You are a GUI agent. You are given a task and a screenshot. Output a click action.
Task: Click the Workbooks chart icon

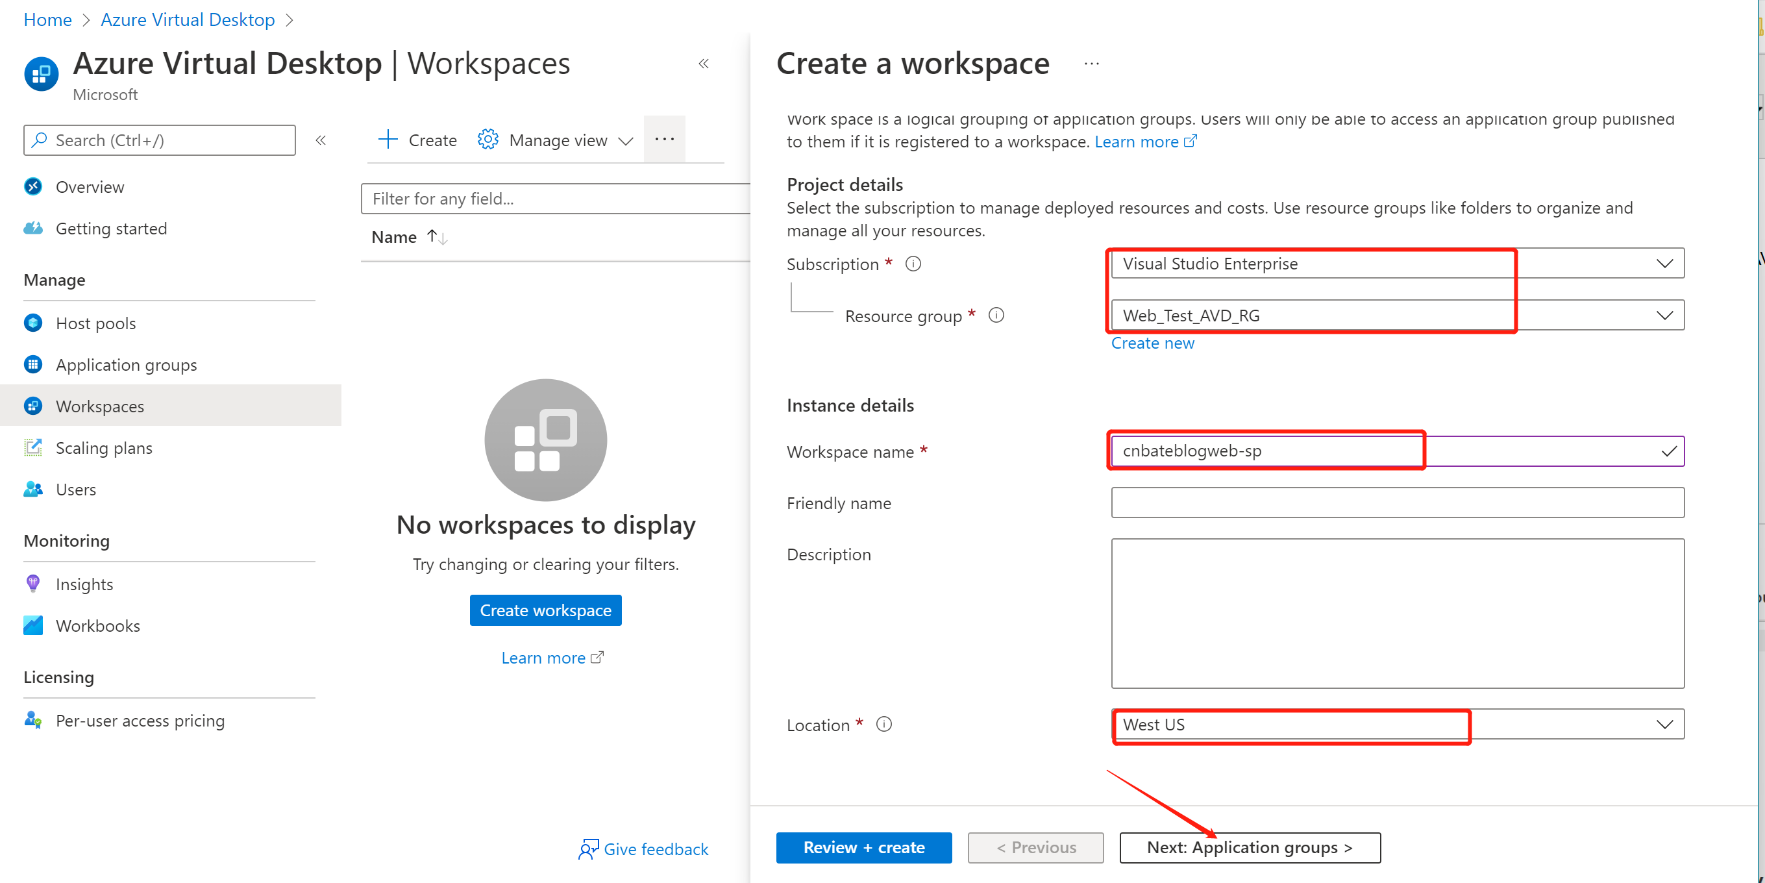tap(33, 625)
